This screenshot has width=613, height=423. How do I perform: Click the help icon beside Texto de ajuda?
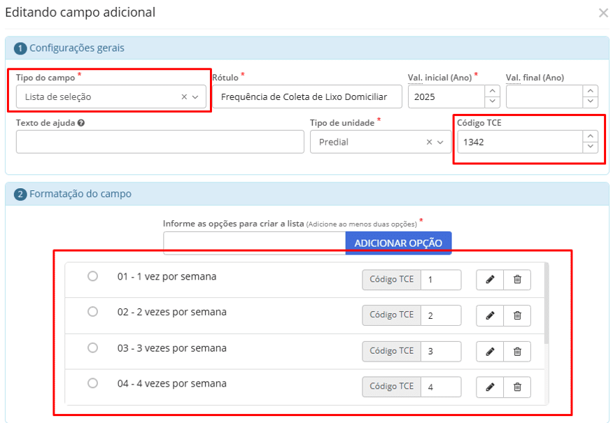pos(82,123)
